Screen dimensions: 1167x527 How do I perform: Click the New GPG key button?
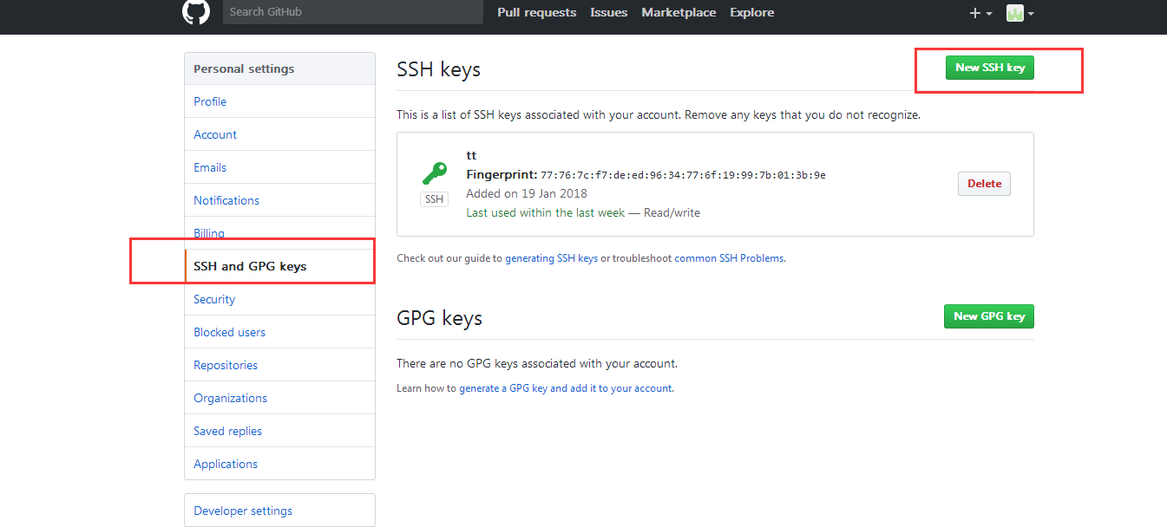click(989, 316)
